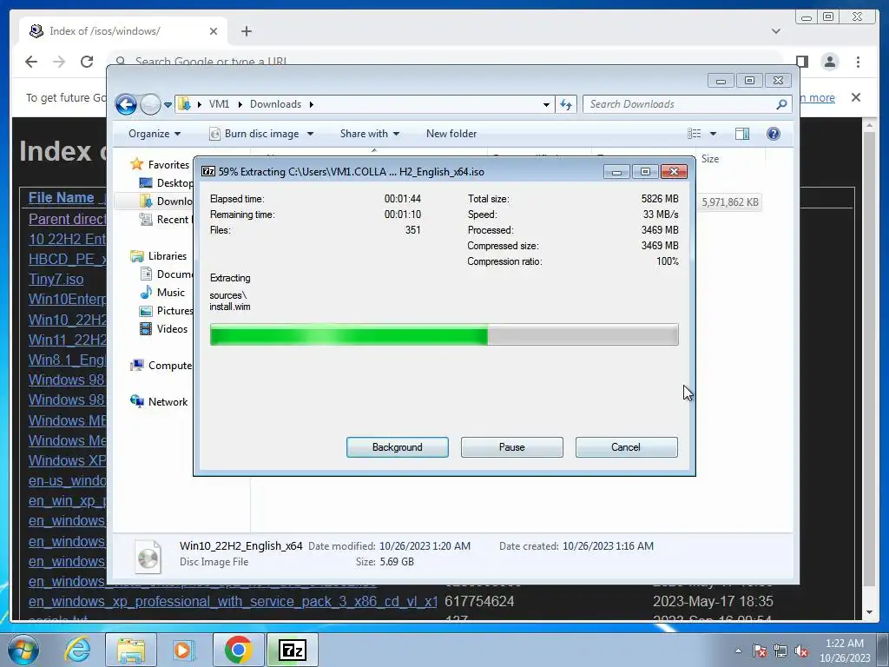Select Libraries in navigation pane
Viewport: 889px width, 667px height.
(160, 256)
